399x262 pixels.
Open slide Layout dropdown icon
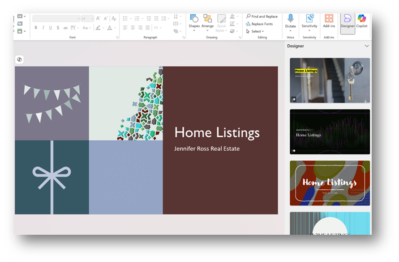(x=21, y=16)
